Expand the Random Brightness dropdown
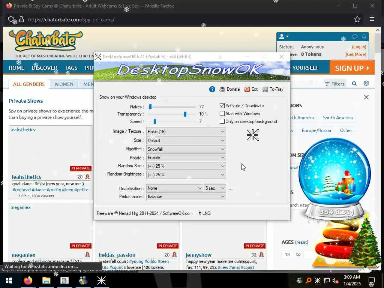The width and height of the screenshot is (384, 288). pyautogui.click(x=186, y=175)
